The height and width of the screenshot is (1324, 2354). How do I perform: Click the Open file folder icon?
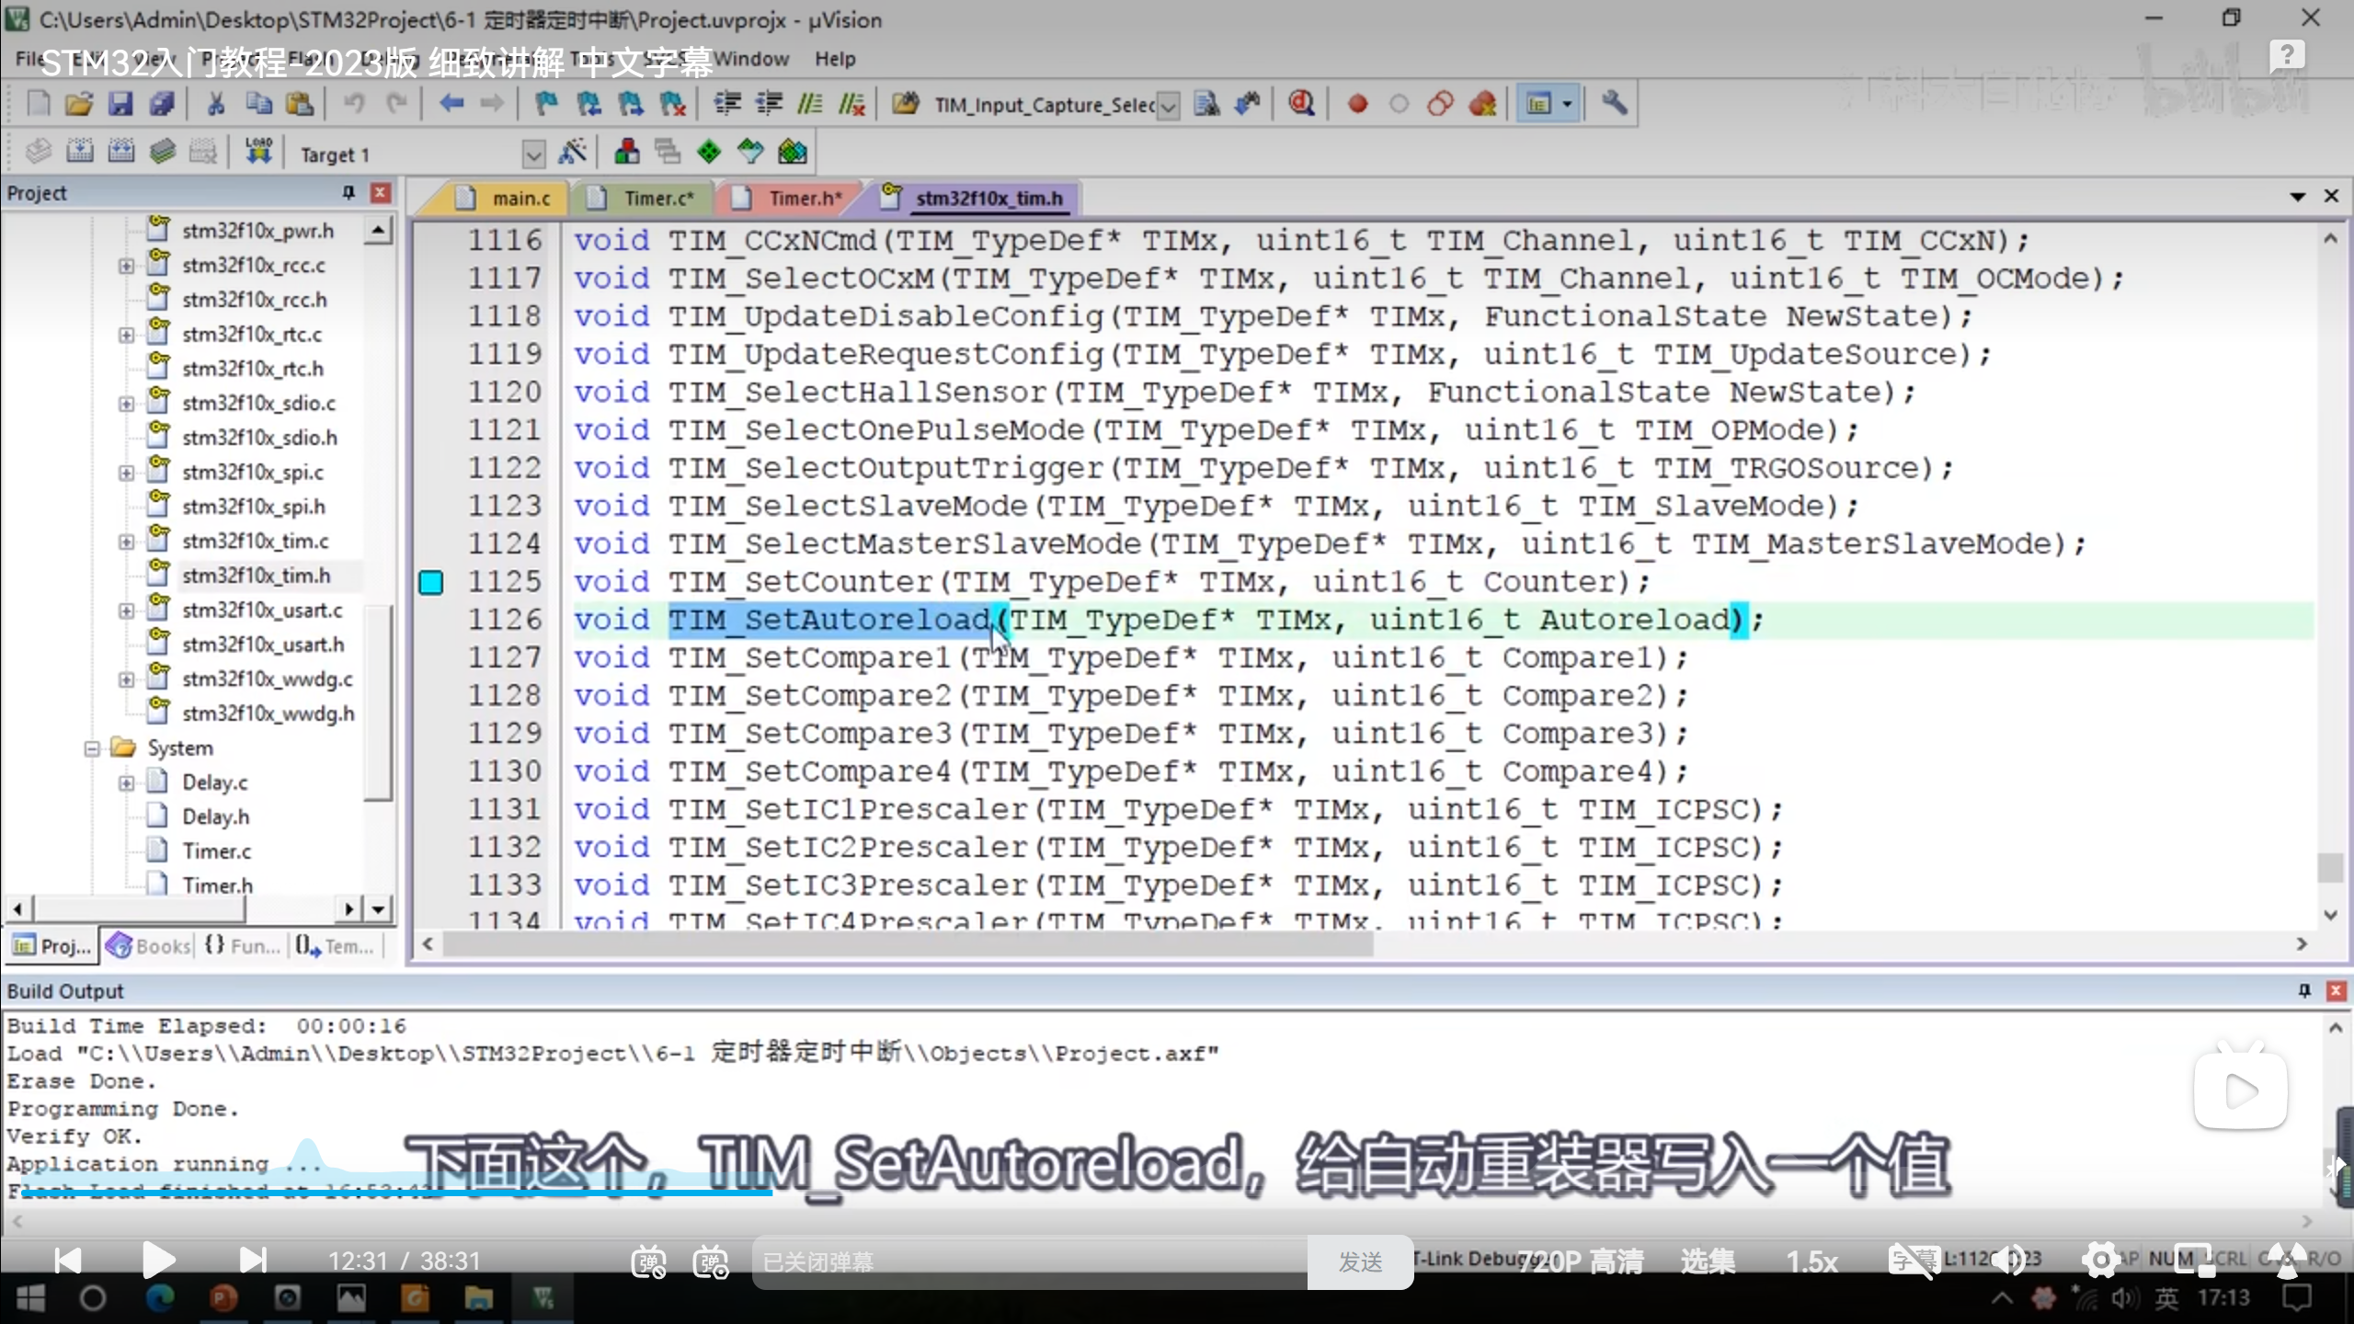79,104
